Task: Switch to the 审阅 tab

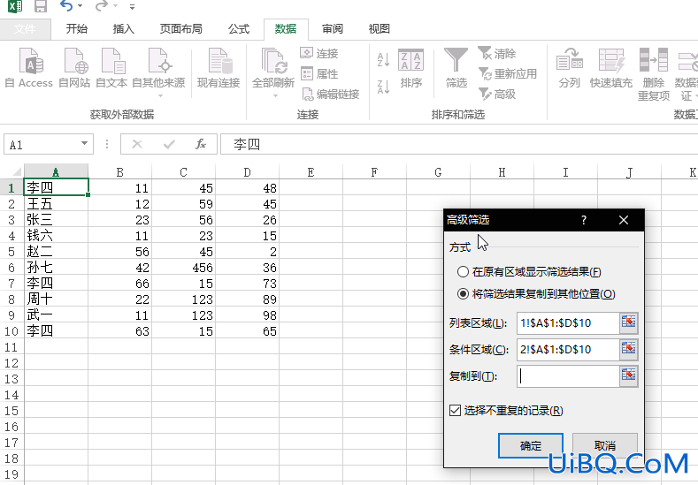Action: click(x=333, y=29)
